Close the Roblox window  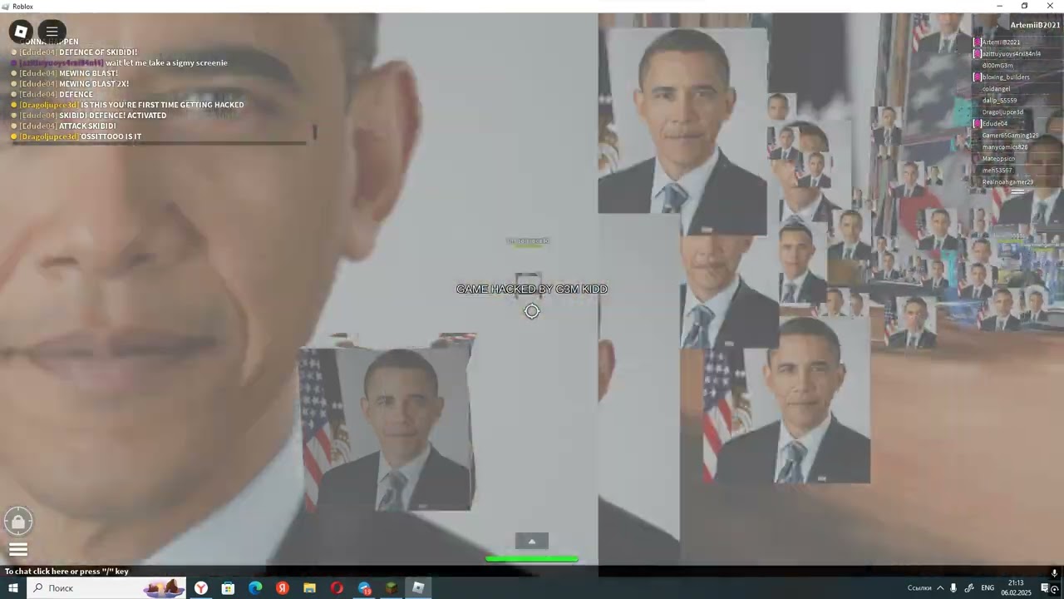click(1050, 6)
